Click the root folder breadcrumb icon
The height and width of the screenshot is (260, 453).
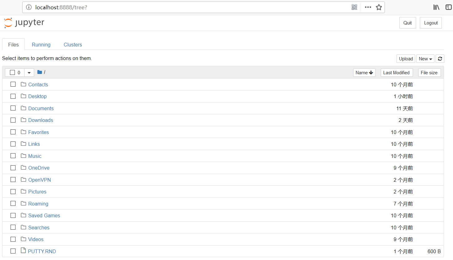pos(40,72)
